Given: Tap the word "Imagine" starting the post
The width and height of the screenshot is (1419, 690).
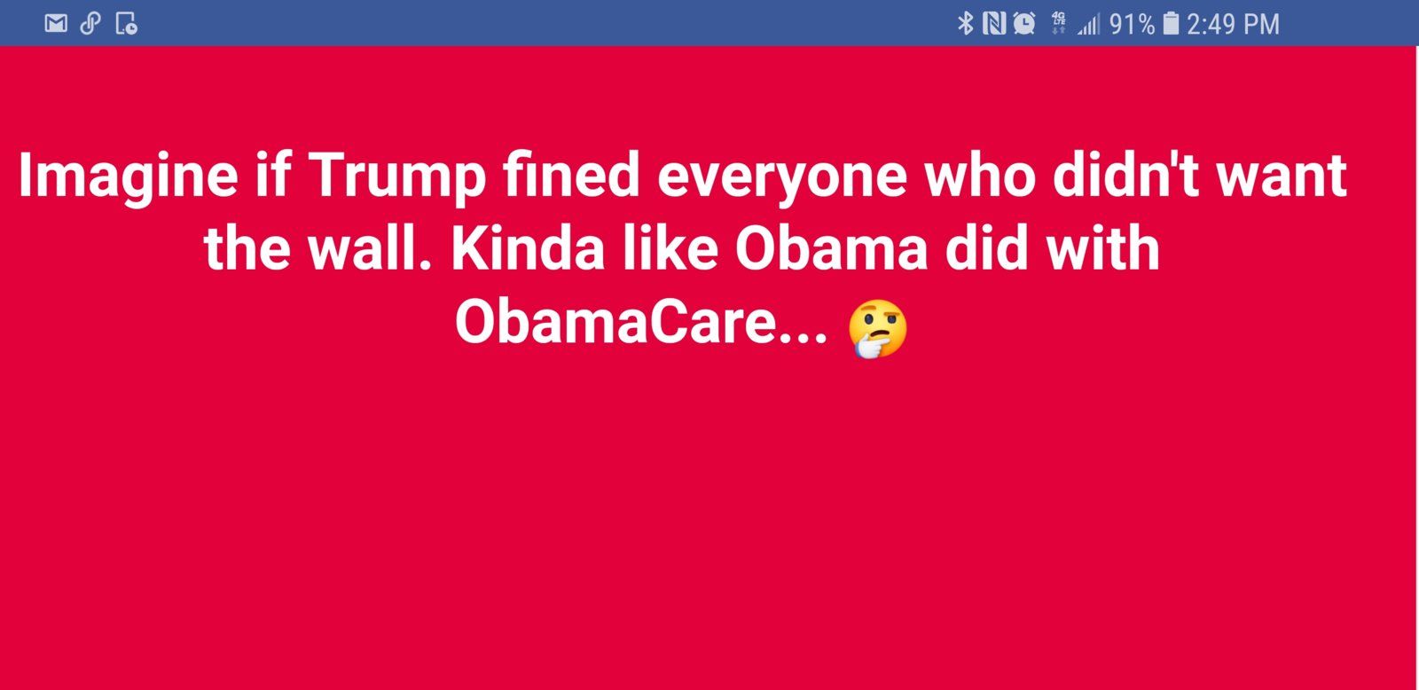Looking at the screenshot, I should pos(128,177).
